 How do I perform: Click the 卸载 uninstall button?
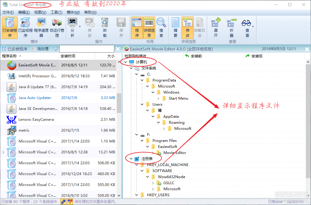(105, 28)
